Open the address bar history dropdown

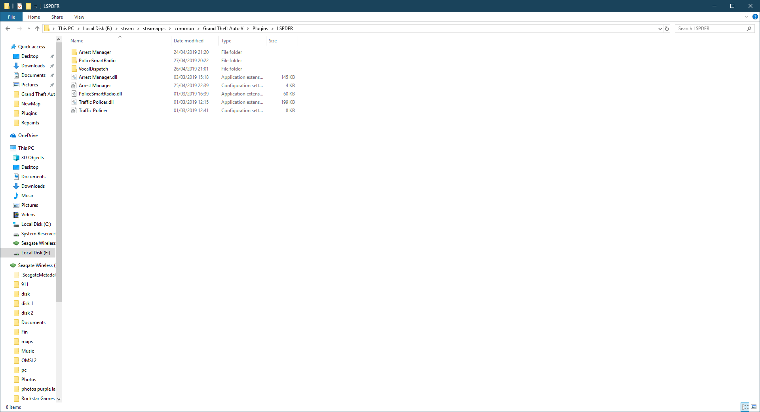pyautogui.click(x=660, y=29)
